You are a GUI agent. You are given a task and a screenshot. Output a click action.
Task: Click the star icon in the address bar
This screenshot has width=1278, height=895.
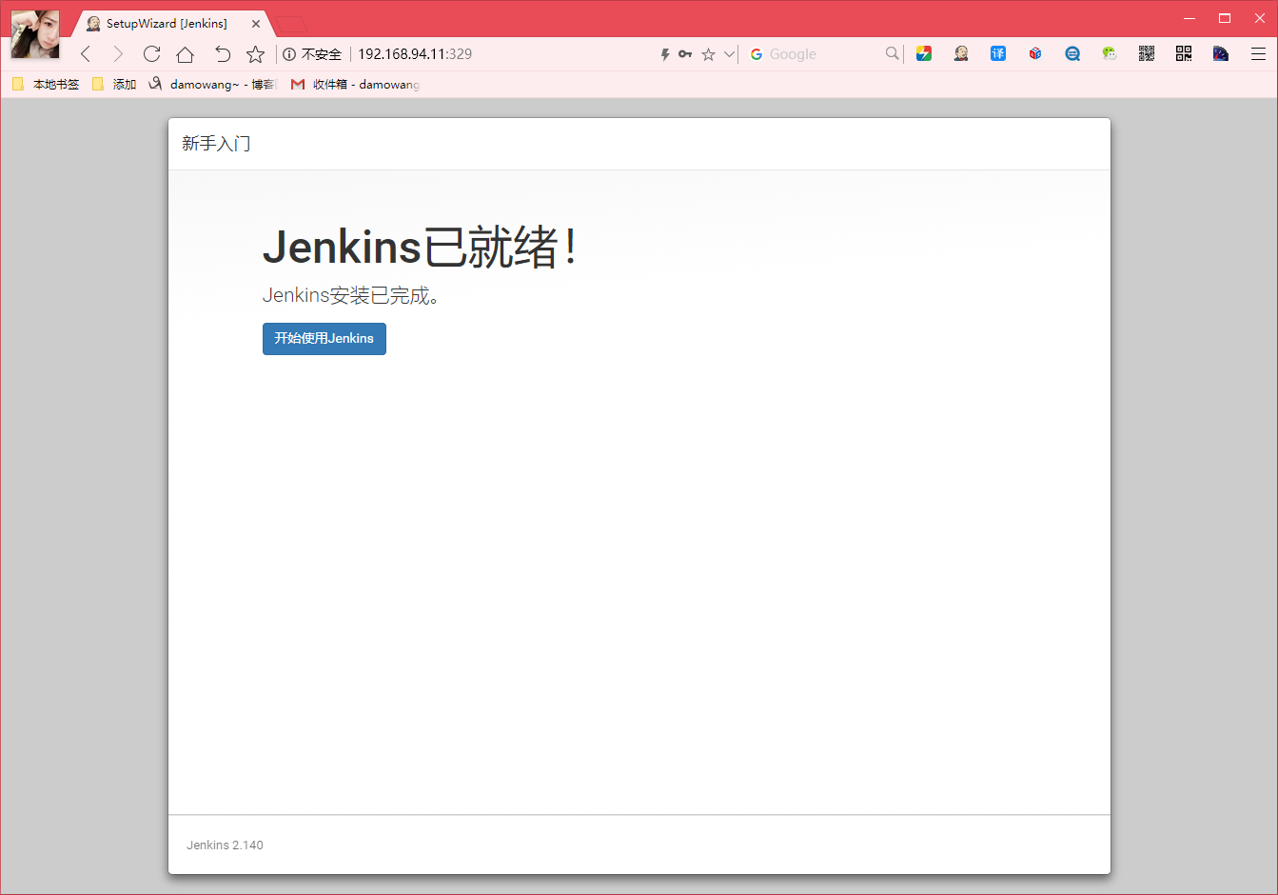tap(708, 54)
